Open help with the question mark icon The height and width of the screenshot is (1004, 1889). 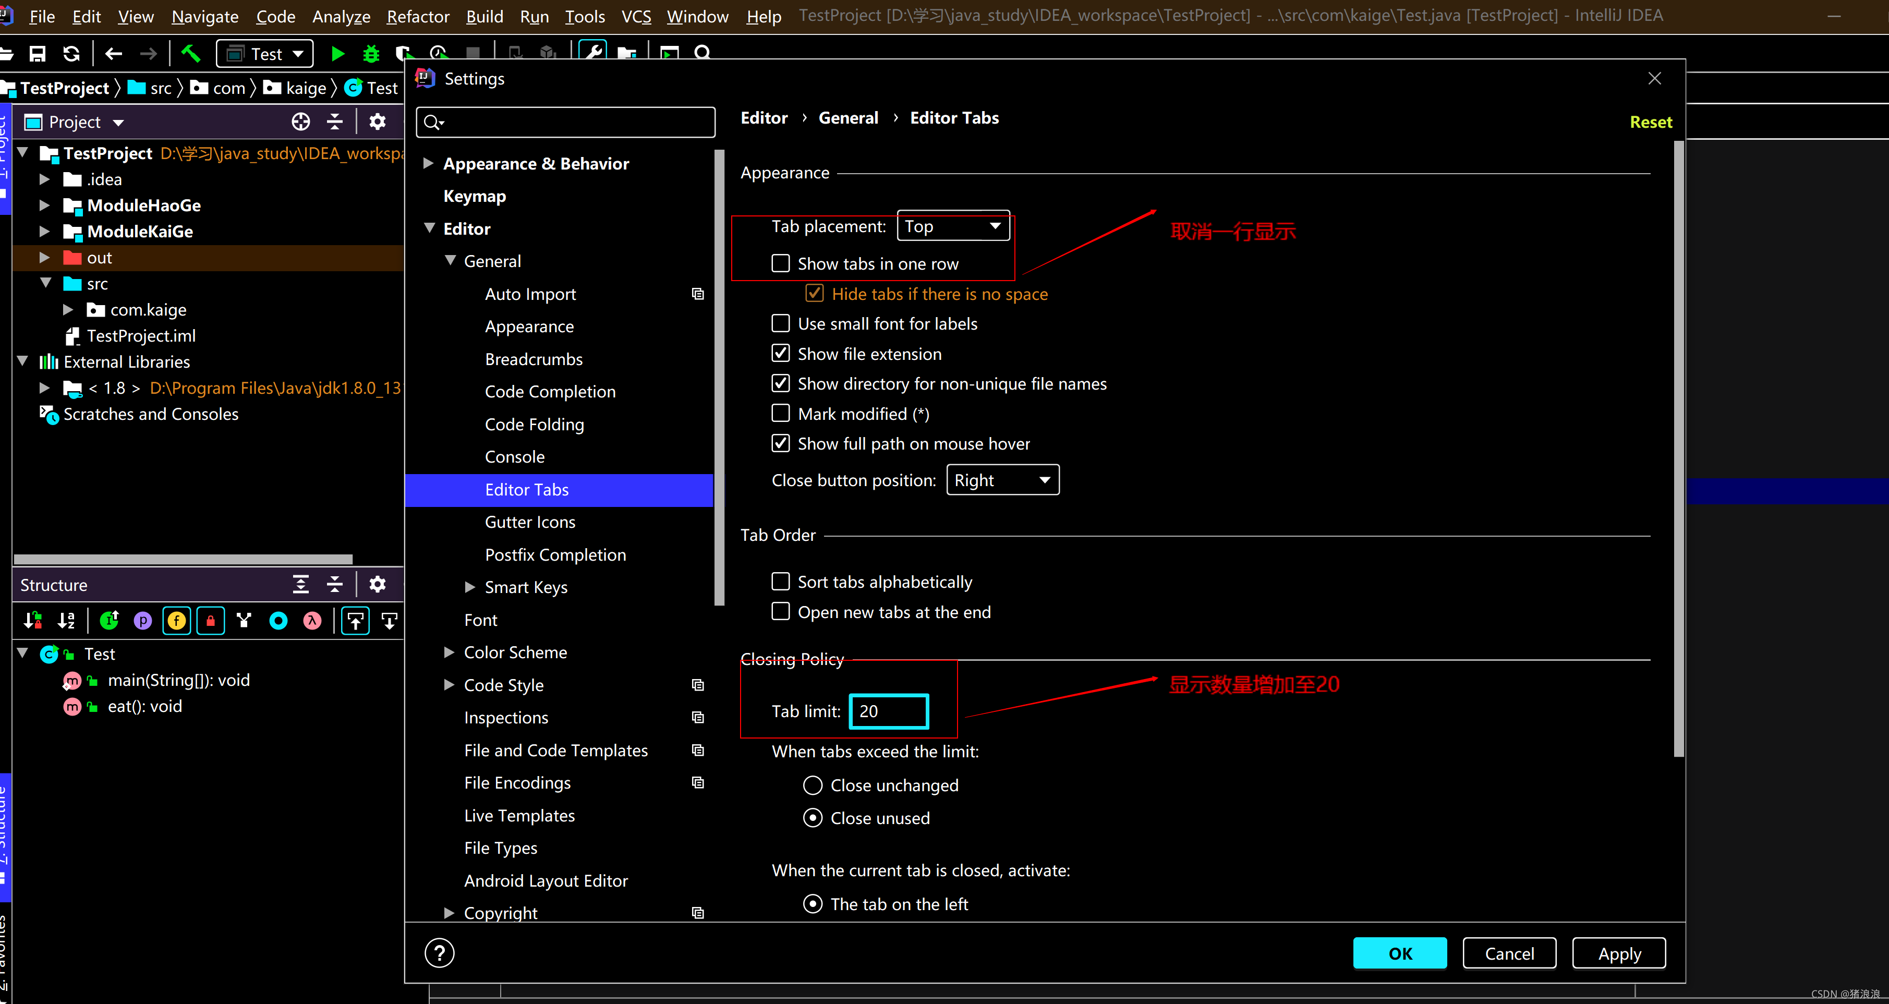(x=439, y=953)
